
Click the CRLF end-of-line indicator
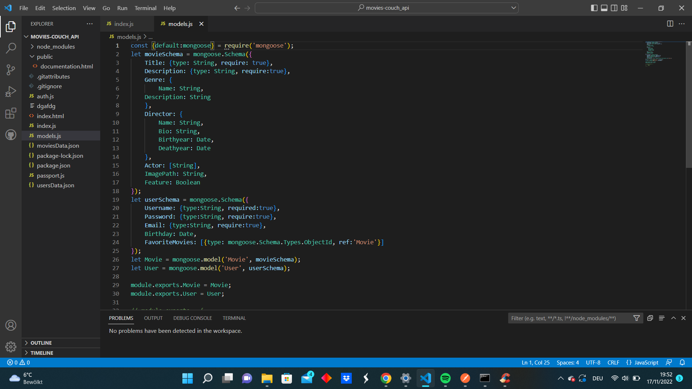[613, 362]
